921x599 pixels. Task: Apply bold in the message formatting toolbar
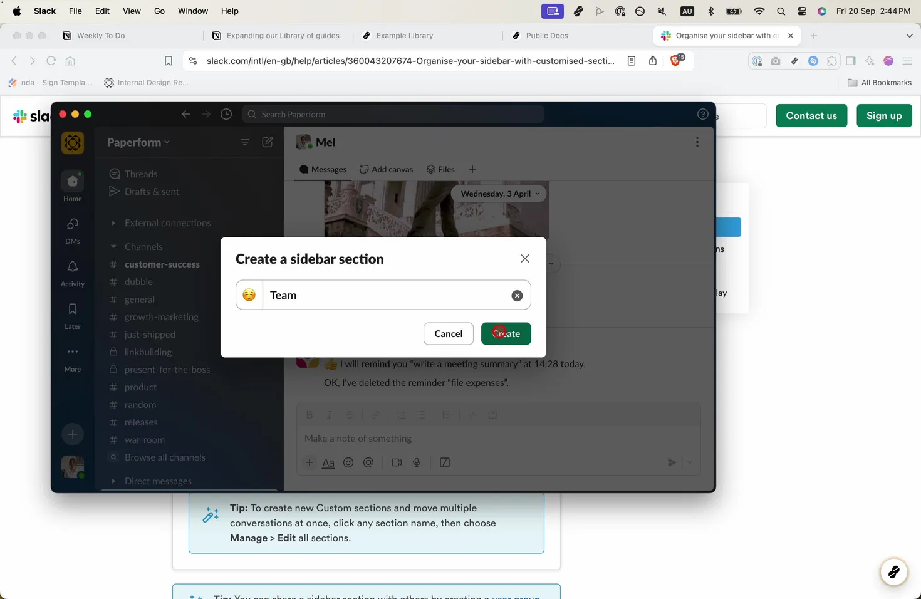309,414
